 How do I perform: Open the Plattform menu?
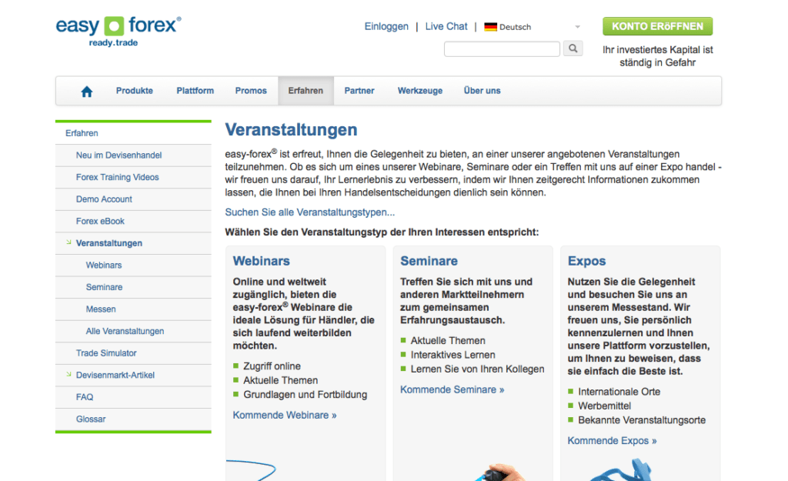coord(195,91)
